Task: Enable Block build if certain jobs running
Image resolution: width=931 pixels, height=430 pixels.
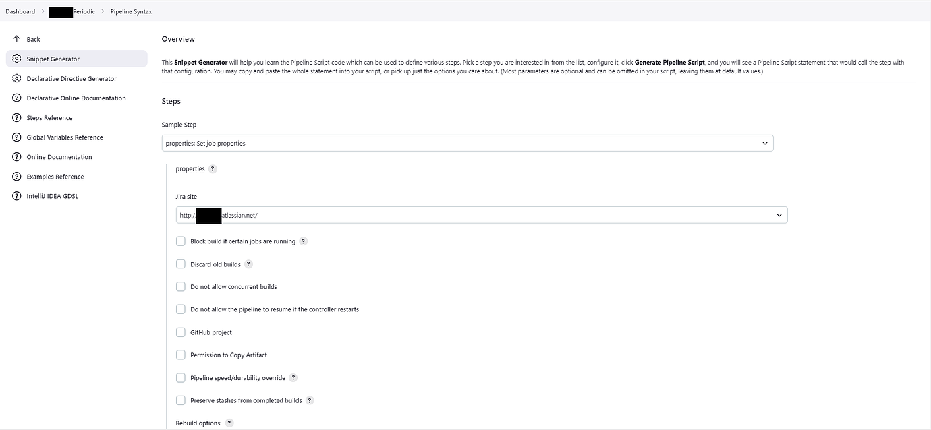Action: [181, 241]
